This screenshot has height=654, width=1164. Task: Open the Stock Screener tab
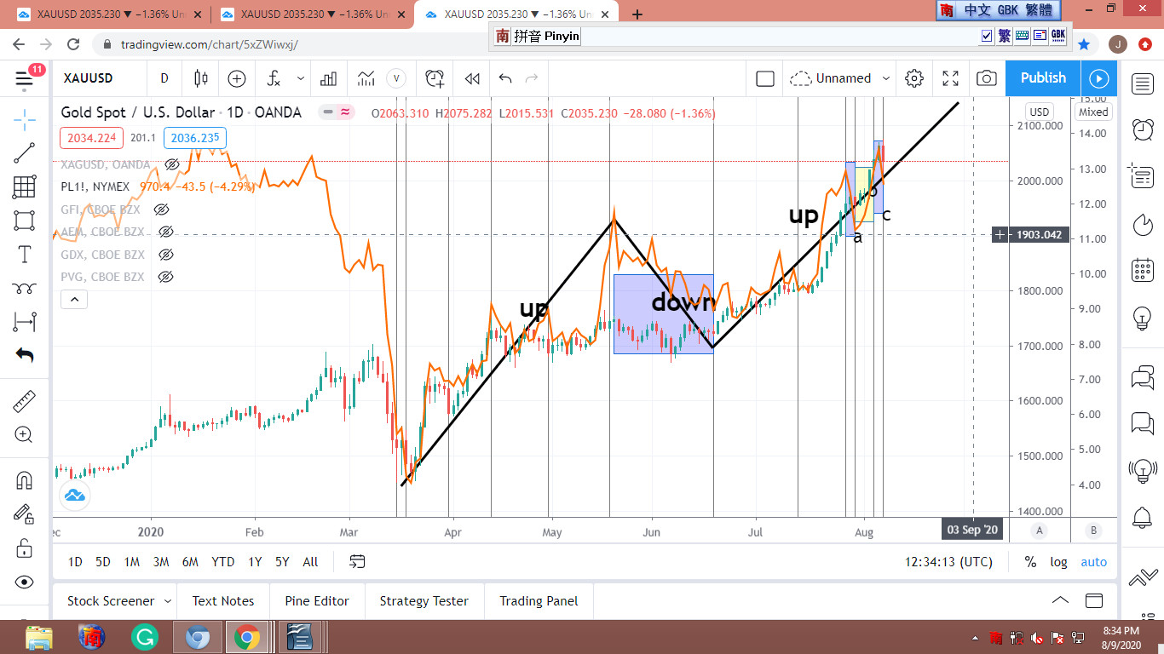pos(111,601)
